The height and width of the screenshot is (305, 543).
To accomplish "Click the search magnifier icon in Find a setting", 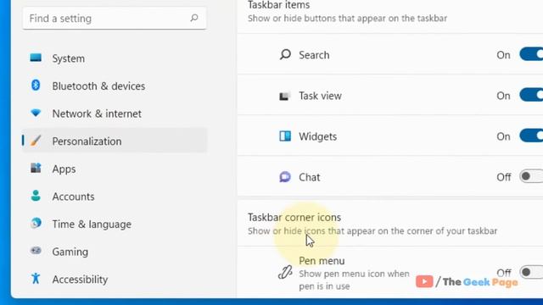I will (x=194, y=18).
